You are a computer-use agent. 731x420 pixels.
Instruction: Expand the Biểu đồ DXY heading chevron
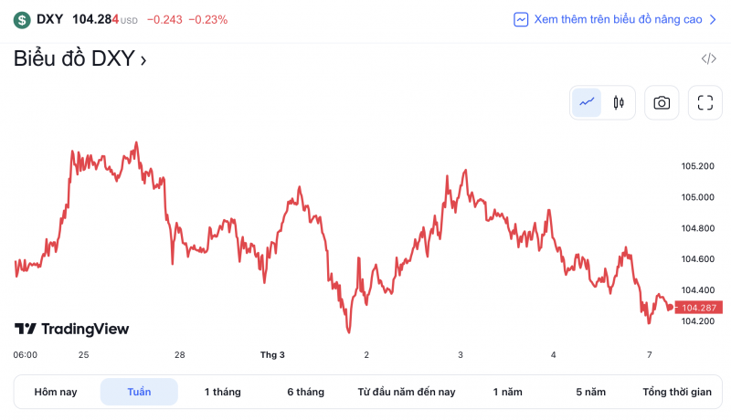pyautogui.click(x=143, y=60)
